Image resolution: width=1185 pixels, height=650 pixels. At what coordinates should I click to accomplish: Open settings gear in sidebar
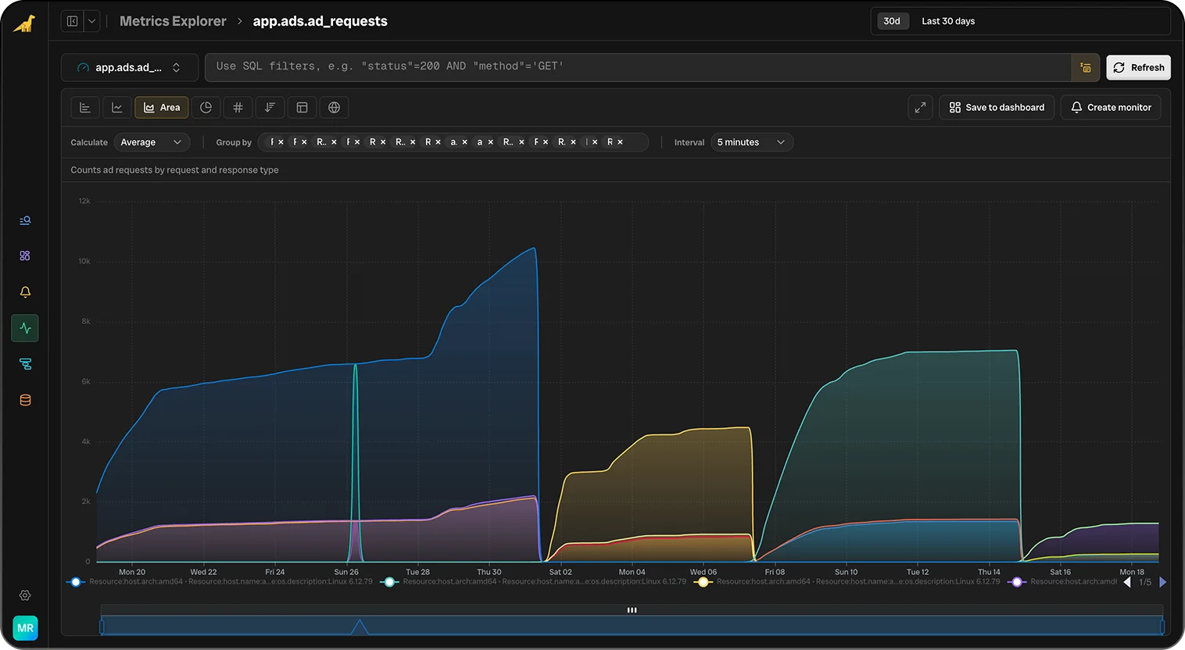coord(25,595)
